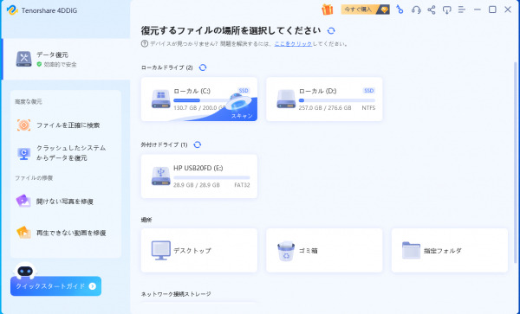Refresh the 外付けドライブ list
This screenshot has width=520, height=314.
pyautogui.click(x=198, y=144)
